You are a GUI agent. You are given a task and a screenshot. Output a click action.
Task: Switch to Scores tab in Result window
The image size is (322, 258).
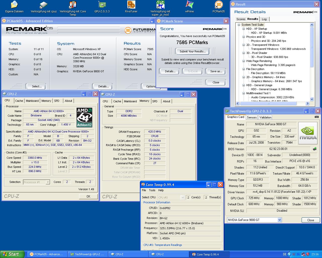pos(241,19)
